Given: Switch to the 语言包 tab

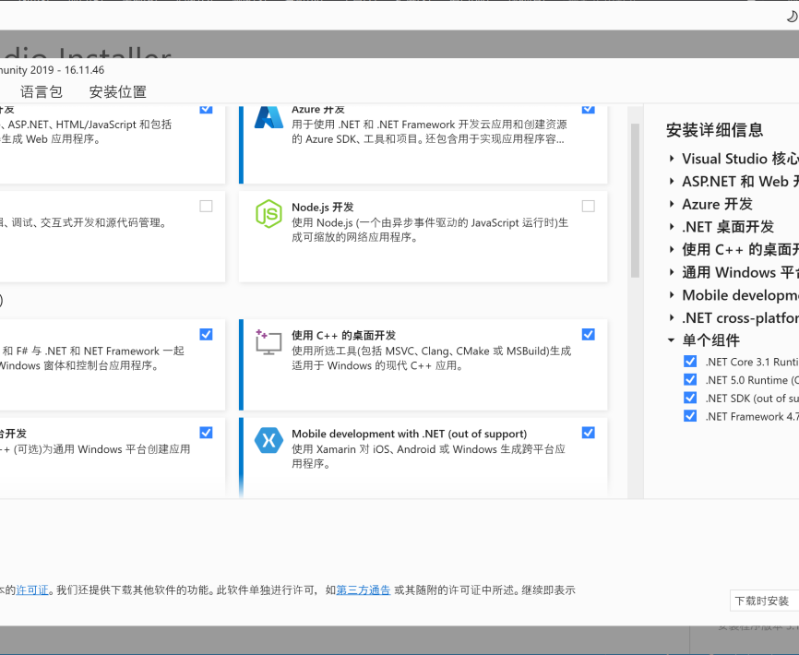Looking at the screenshot, I should tap(42, 91).
